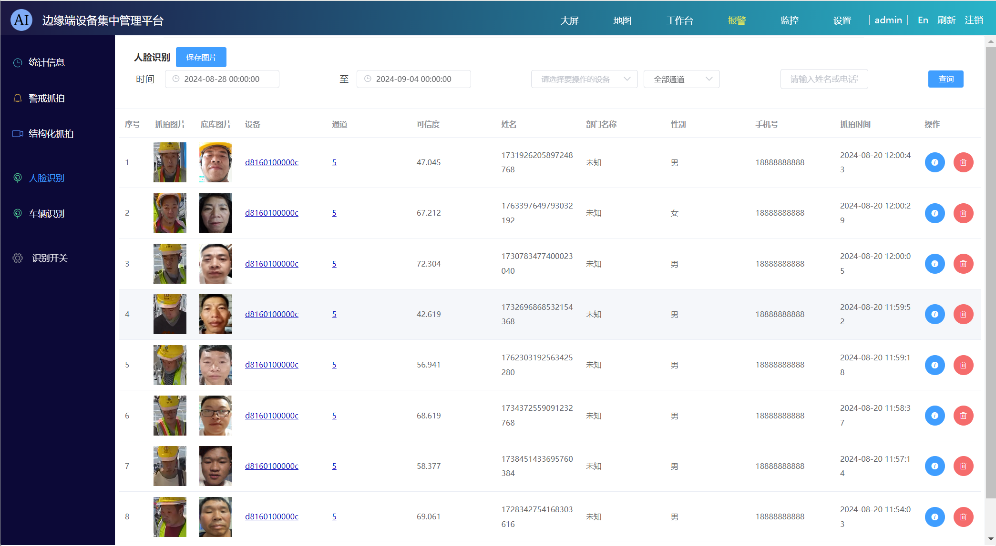Viewport: 996px width, 546px height.
Task: Click red delete icon in row 3
Action: [x=963, y=264]
